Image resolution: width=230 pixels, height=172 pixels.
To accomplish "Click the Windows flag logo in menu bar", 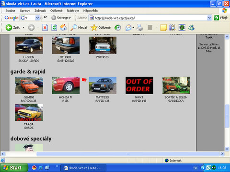I will pyautogui.click(x=224, y=11).
